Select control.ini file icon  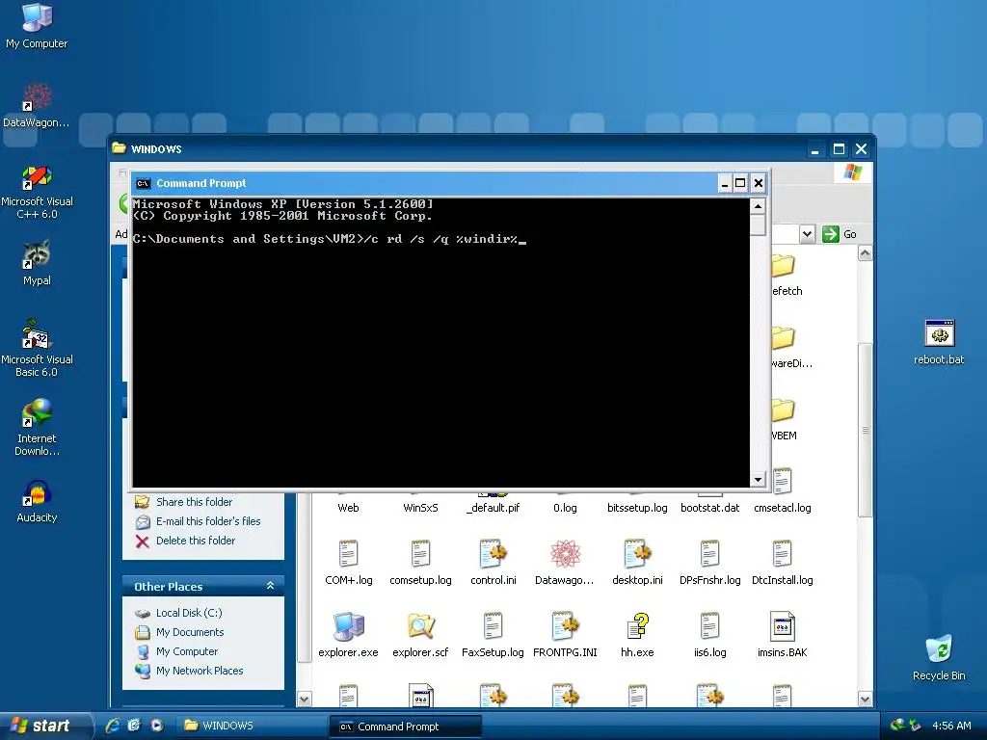[493, 554]
